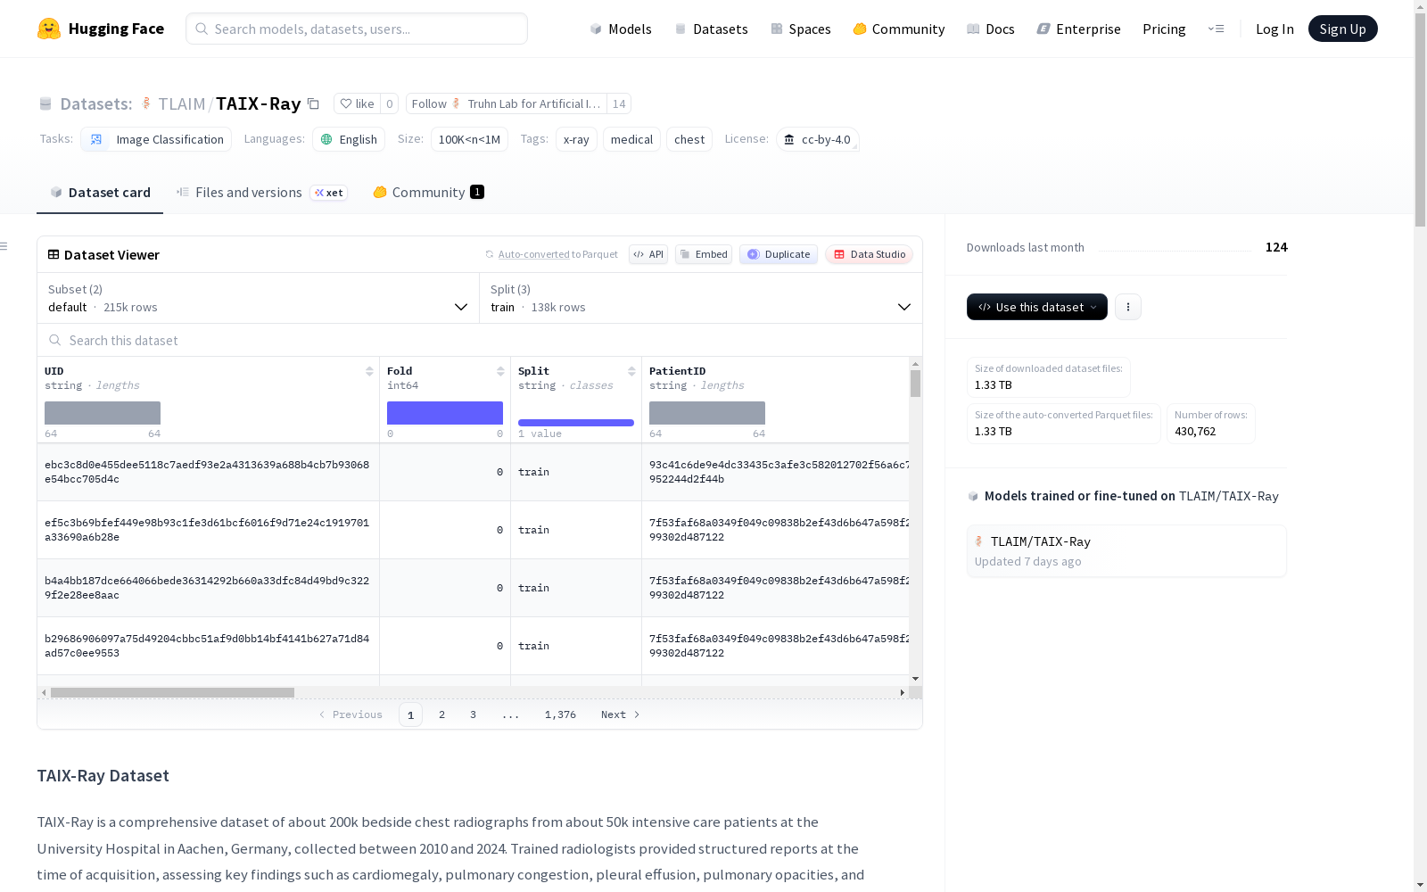Click the Duplicate dataset button

779,254
